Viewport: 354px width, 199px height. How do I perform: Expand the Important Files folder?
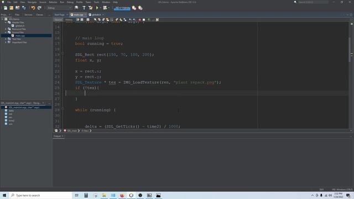click(x=6, y=42)
